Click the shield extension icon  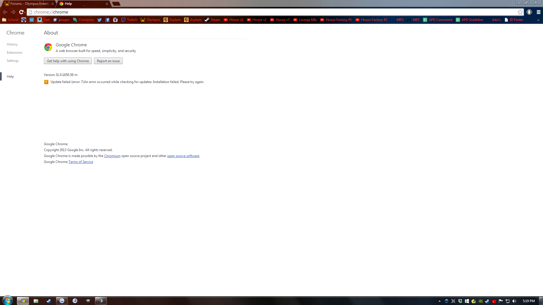(x=529, y=12)
